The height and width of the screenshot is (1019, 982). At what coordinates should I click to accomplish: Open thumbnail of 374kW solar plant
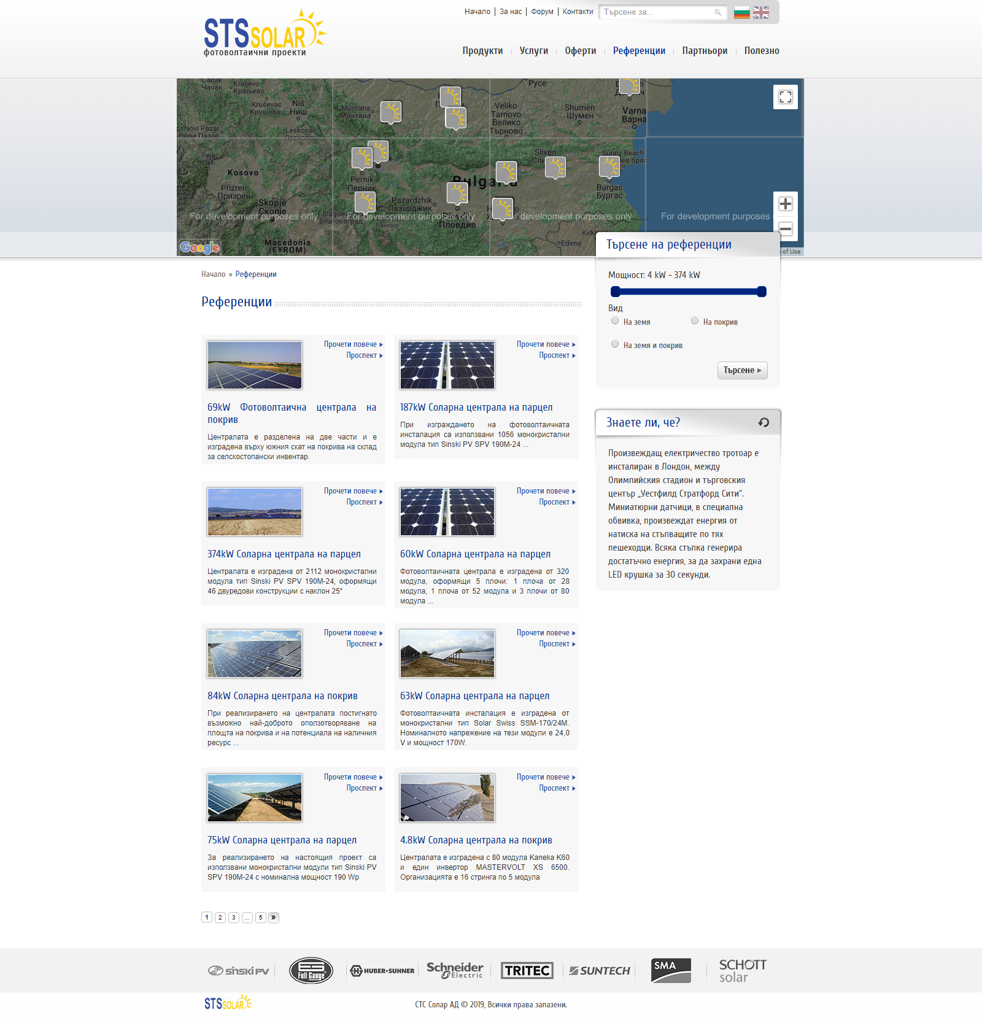[255, 512]
